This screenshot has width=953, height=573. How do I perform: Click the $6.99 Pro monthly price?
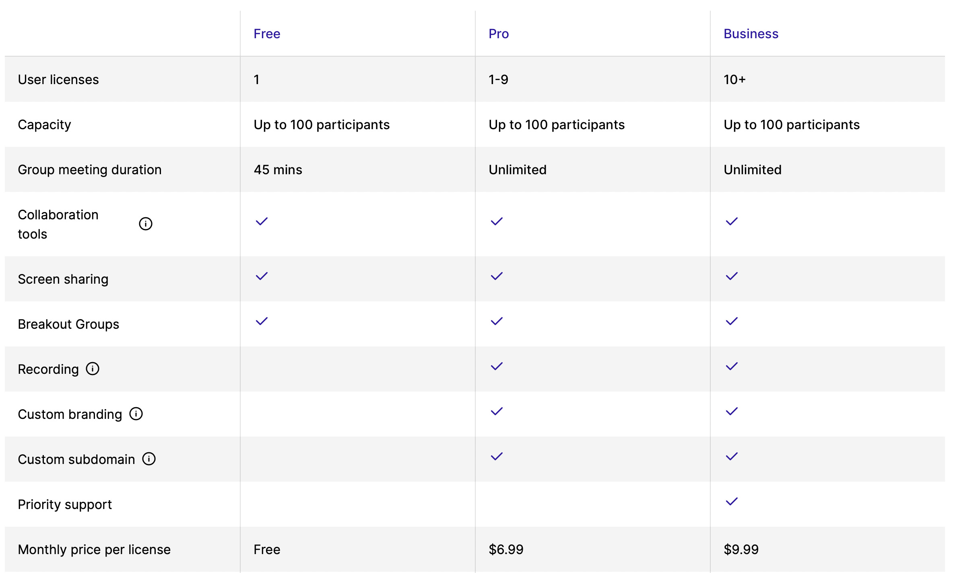(x=506, y=550)
